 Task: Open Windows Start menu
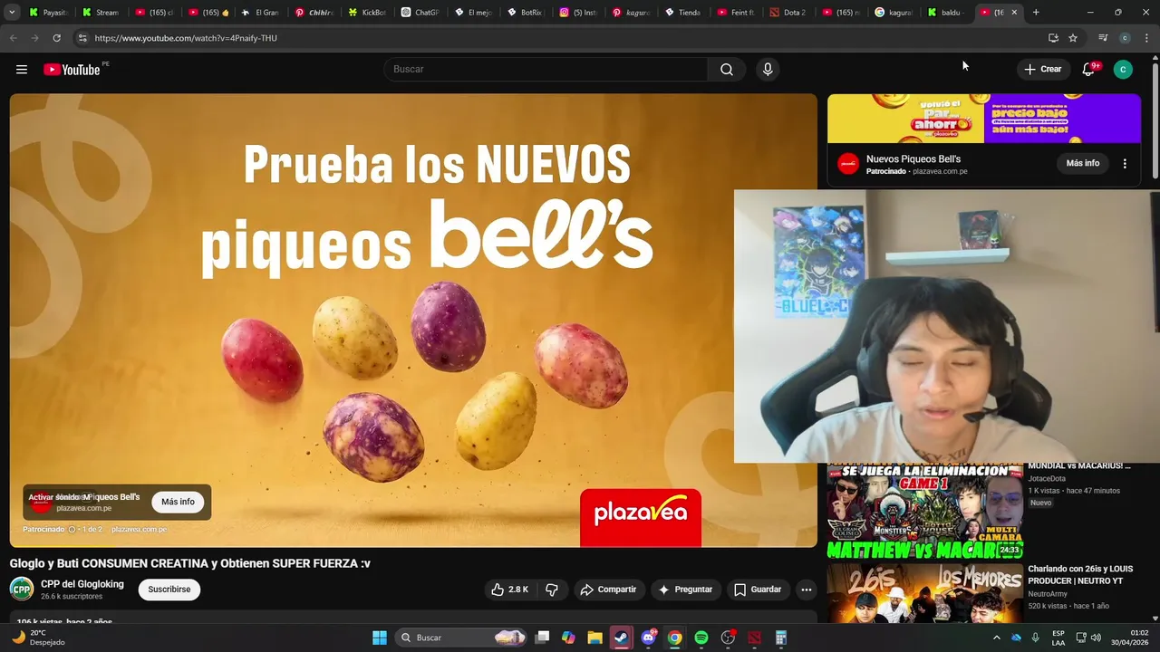coord(380,638)
